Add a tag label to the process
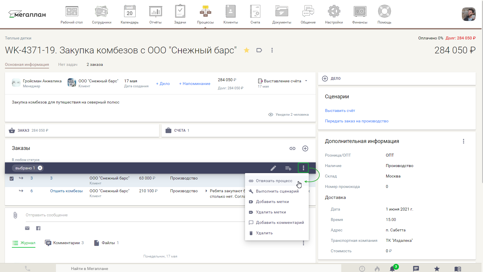483x272 pixels. click(x=259, y=50)
